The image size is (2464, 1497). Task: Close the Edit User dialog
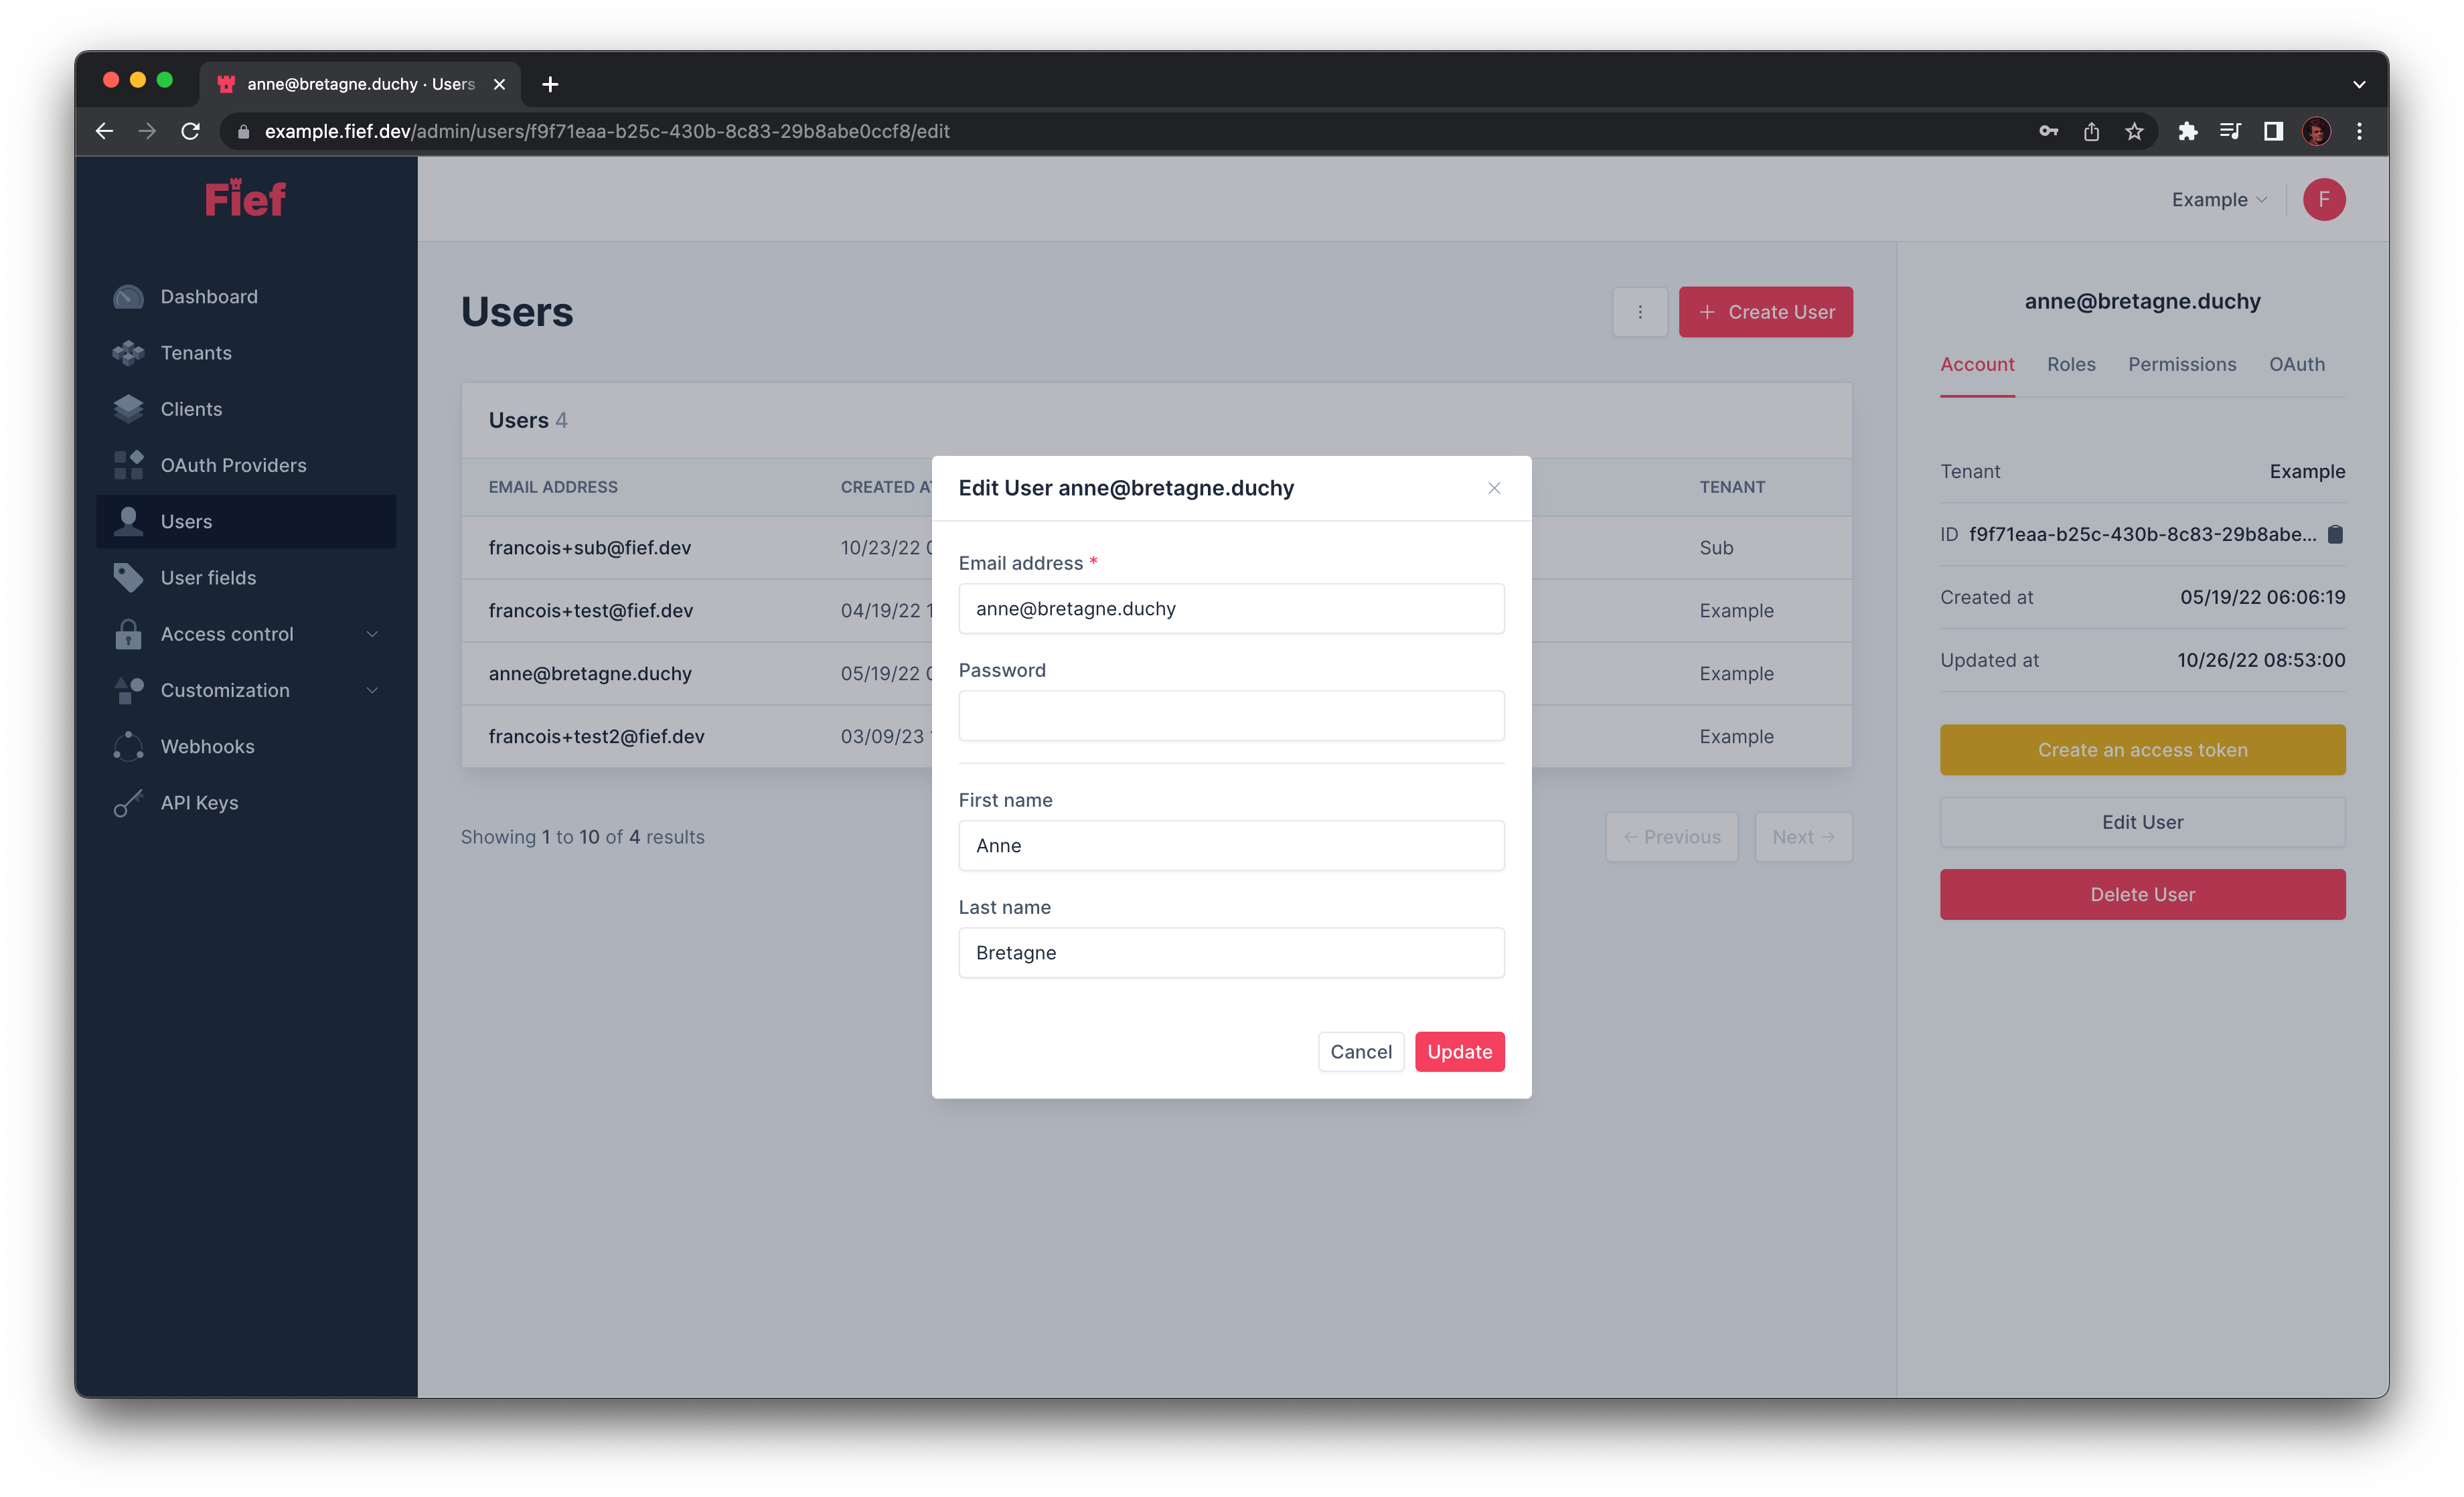(1494, 488)
